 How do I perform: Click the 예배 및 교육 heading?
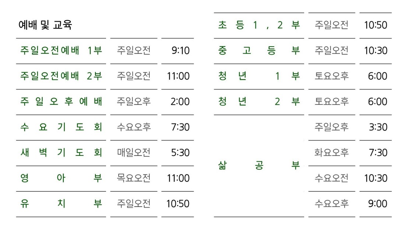pos(45,25)
